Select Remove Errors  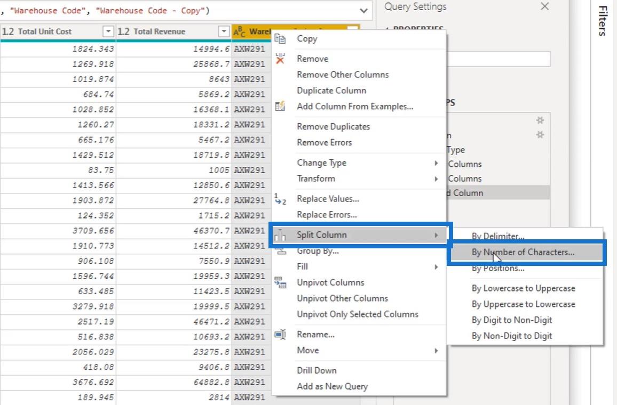click(x=324, y=143)
